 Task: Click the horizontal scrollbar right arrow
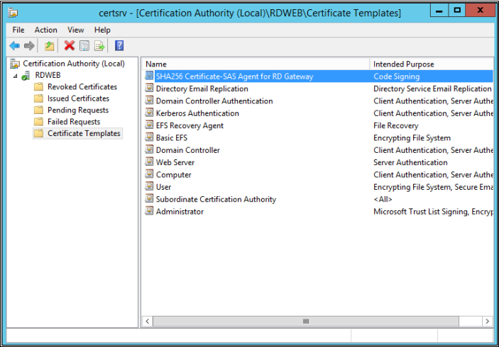point(487,322)
